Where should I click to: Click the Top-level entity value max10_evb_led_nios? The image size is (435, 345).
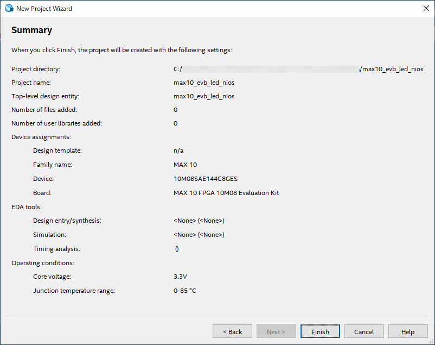click(x=204, y=96)
